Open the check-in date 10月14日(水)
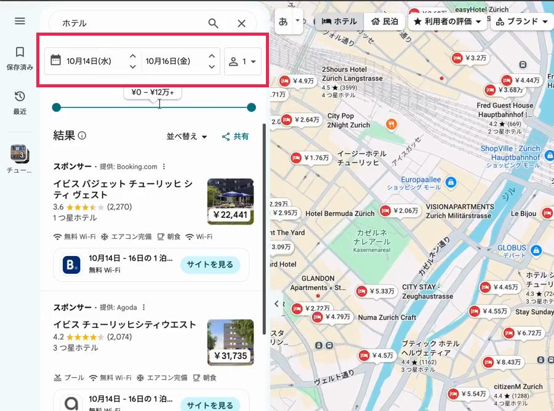Screen dimensions: 554x411 89,61
